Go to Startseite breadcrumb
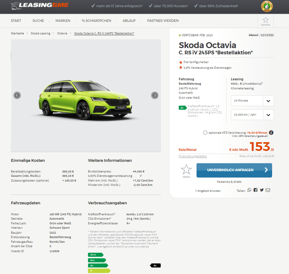 click(x=17, y=33)
